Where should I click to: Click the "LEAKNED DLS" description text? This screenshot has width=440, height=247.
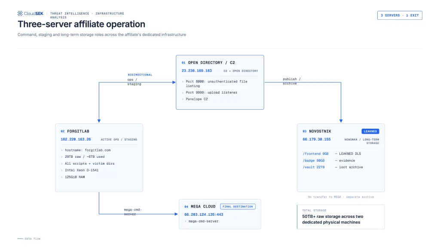pos(350,154)
